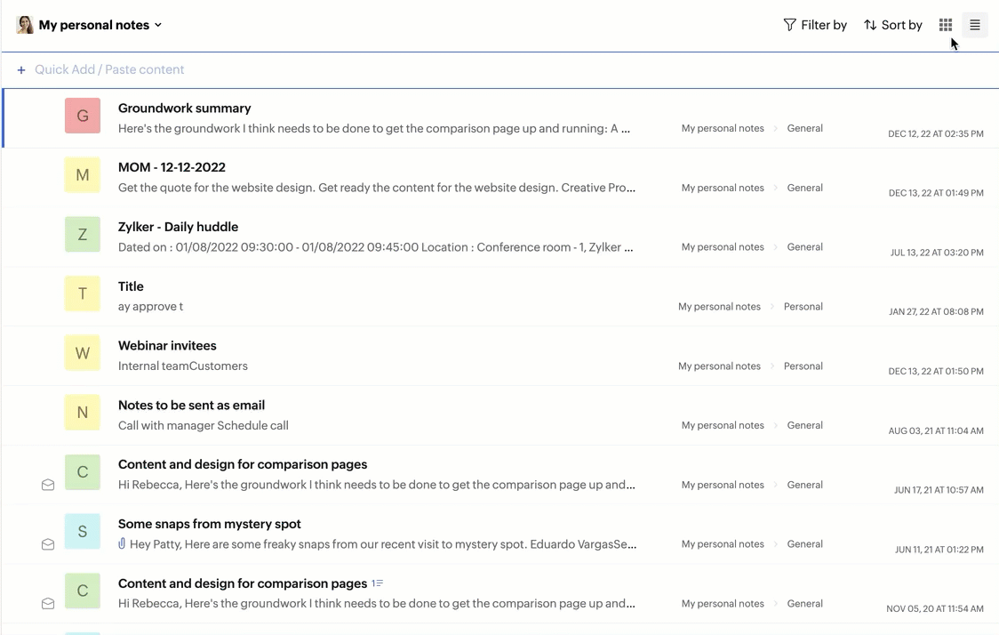999x635 pixels.
Task: Click checklist icon next to last comparison note
Action: tap(378, 583)
